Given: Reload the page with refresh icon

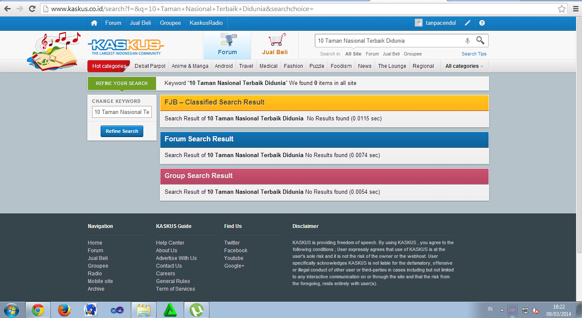Looking at the screenshot, I should [x=32, y=9].
